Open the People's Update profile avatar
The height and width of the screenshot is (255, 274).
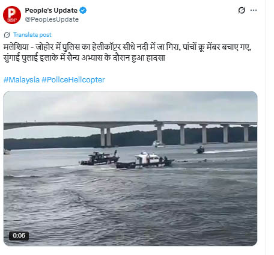[x=12, y=15]
